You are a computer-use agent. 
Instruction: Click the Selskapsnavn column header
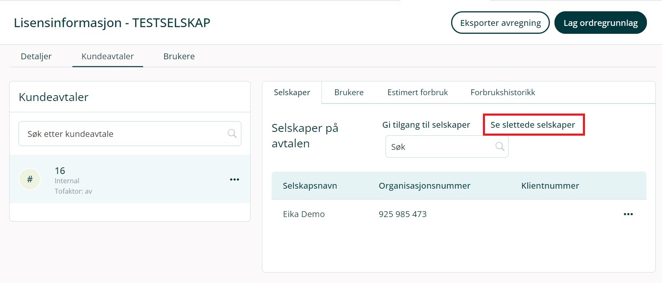point(310,186)
